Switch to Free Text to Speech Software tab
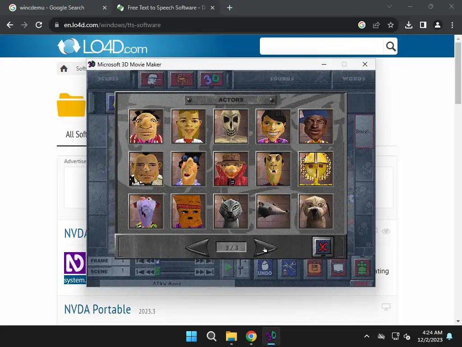This screenshot has width=462, height=347. click(166, 8)
